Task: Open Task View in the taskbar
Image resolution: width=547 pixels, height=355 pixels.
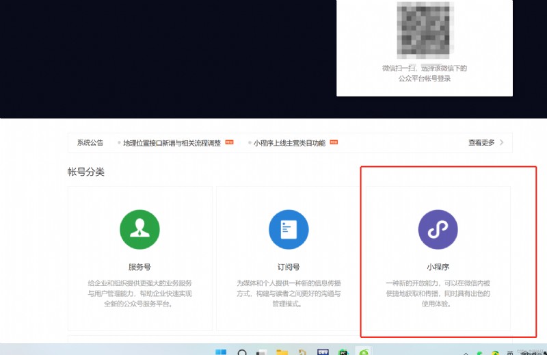Action: (x=262, y=352)
